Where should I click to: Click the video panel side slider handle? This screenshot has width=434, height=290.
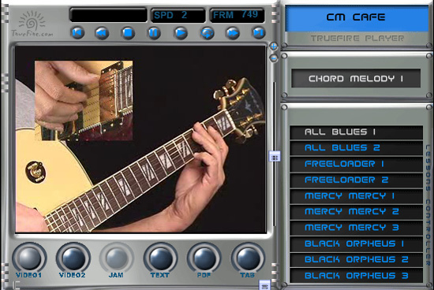click(x=275, y=157)
